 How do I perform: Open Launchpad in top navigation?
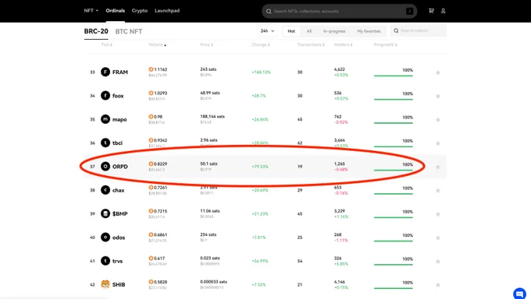tap(167, 10)
